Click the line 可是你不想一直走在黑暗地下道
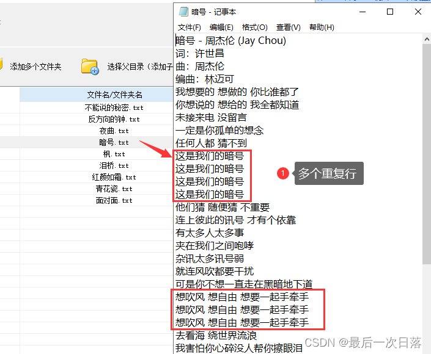The height and width of the screenshot is (354, 431). pos(244,284)
